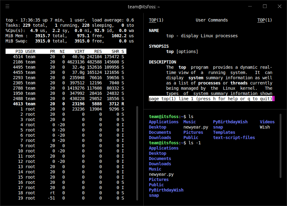This screenshot has width=287, height=206.
Task: Click Downloads in the first ls output
Action: coord(160,137)
